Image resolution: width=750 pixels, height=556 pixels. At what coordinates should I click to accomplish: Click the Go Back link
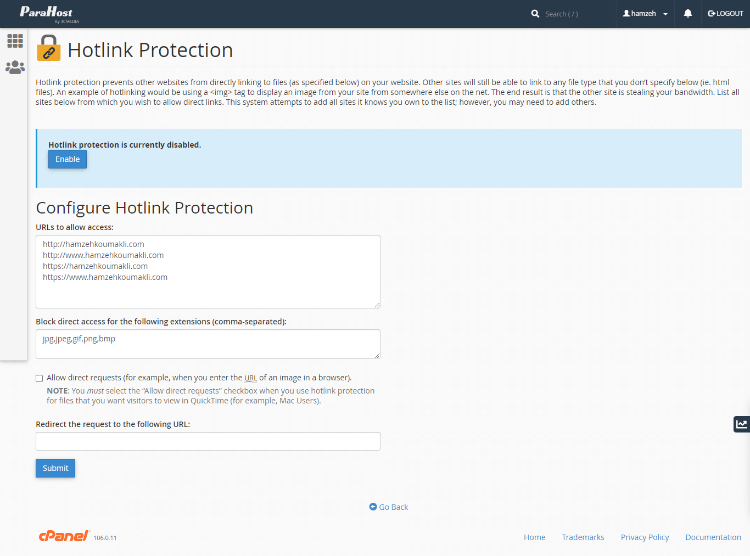click(x=389, y=507)
